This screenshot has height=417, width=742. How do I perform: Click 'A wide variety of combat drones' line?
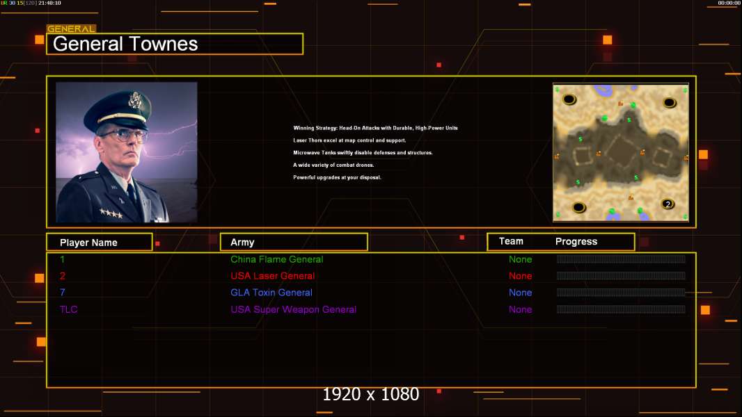click(x=333, y=165)
